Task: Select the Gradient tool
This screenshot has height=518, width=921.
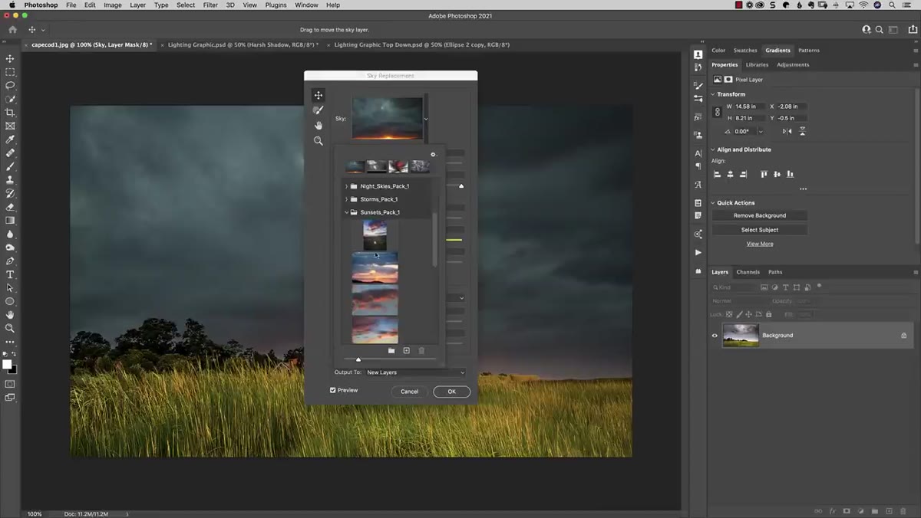Action: 10,221
